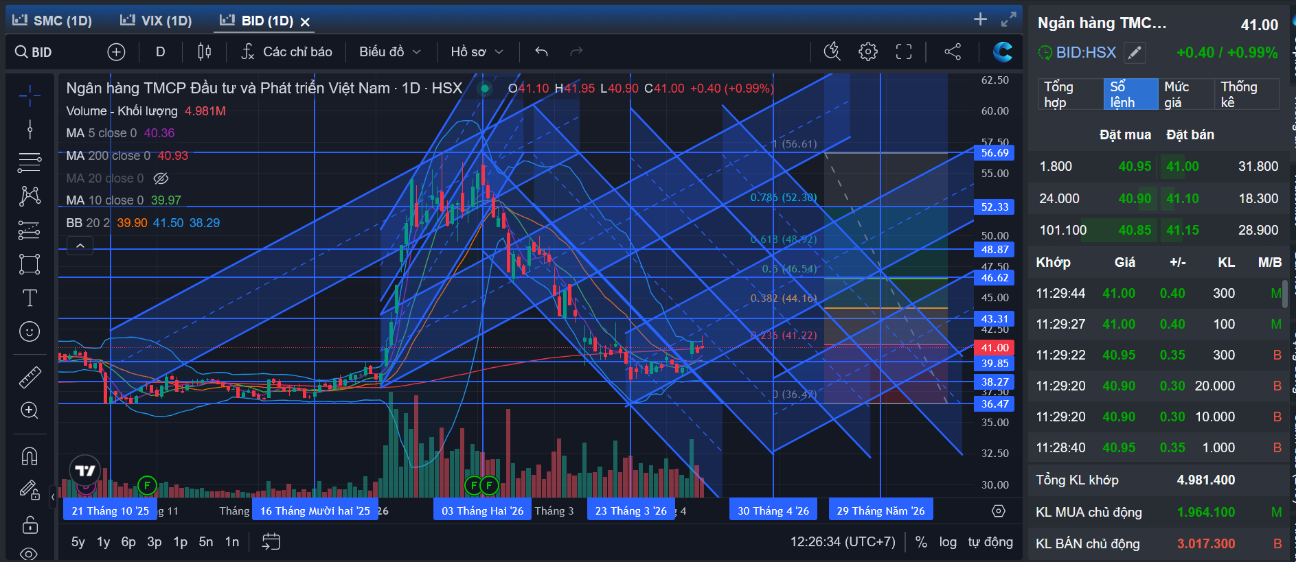Select the trend line drawing tool
Screen dimensions: 1296x562
click(x=30, y=129)
